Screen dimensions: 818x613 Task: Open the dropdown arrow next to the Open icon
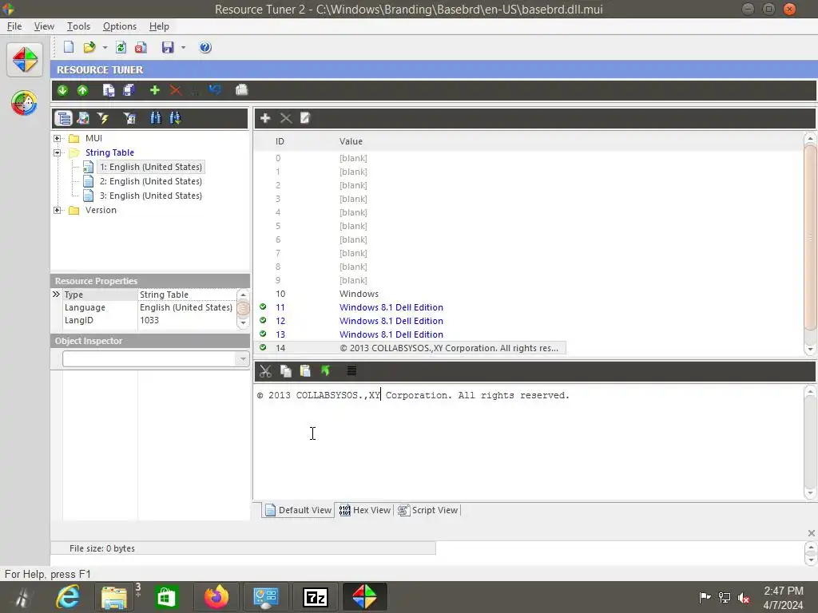coord(105,48)
